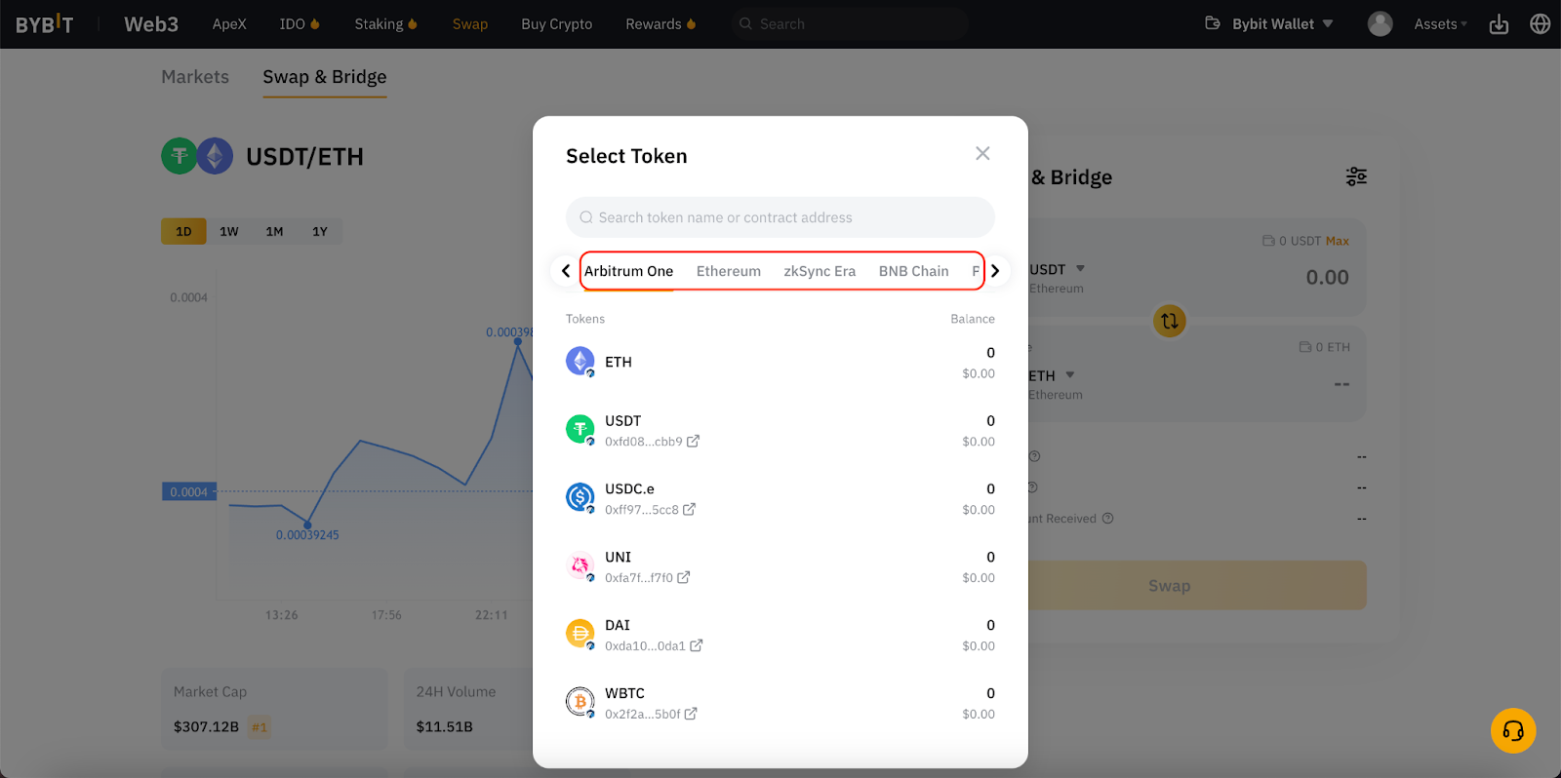Select the Ethereum network tab

(x=729, y=271)
